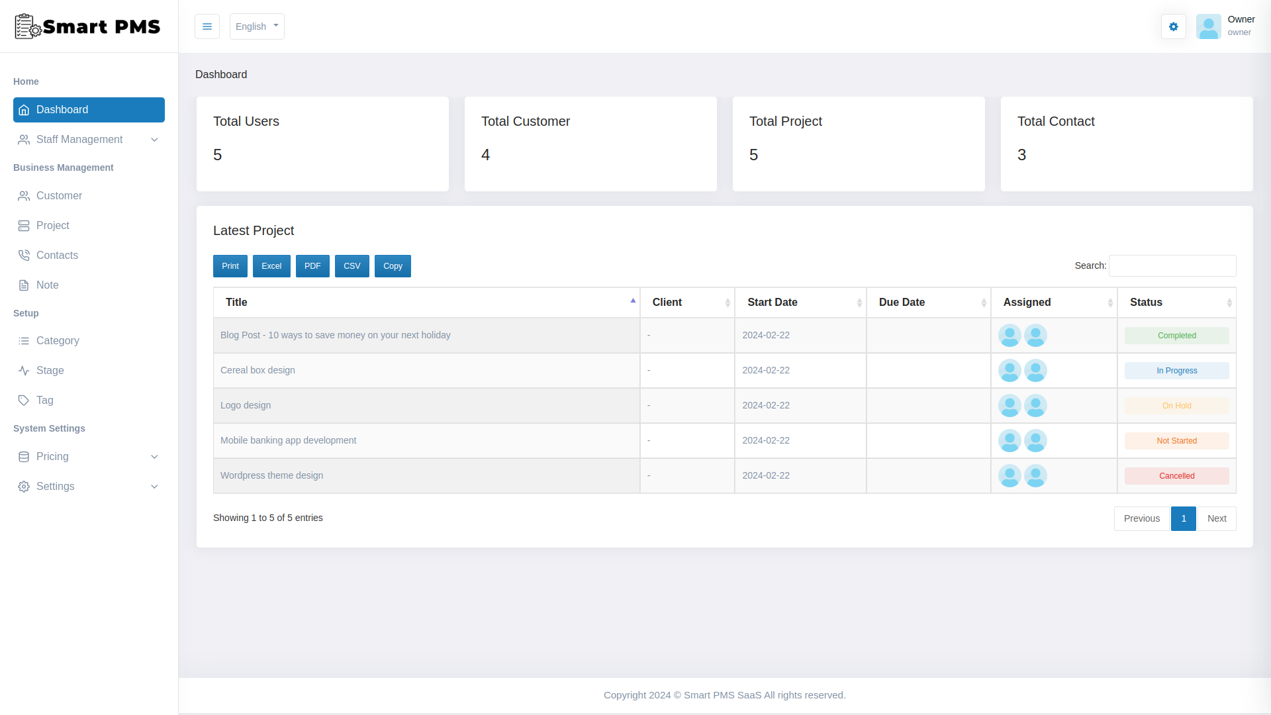Expand the Settings submenu
Image resolution: width=1271 pixels, height=715 pixels.
tap(154, 487)
